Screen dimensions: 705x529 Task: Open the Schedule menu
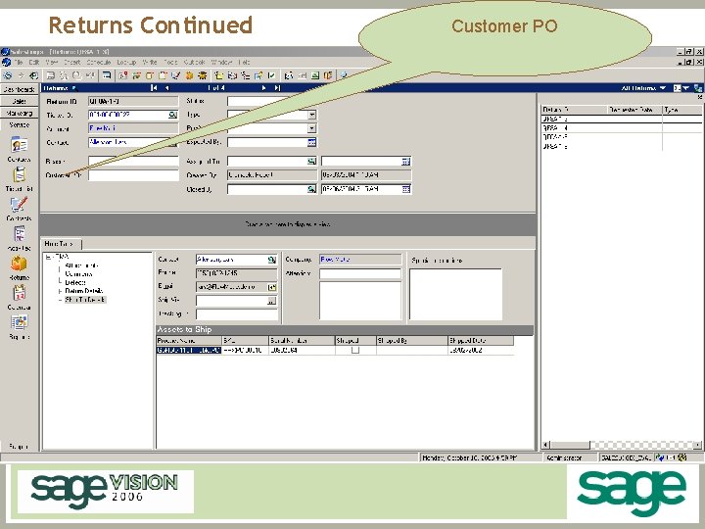click(x=99, y=62)
